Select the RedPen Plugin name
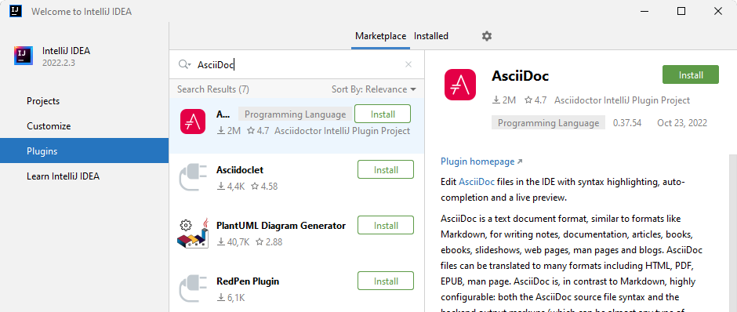The width and height of the screenshot is (737, 312). pyautogui.click(x=248, y=281)
